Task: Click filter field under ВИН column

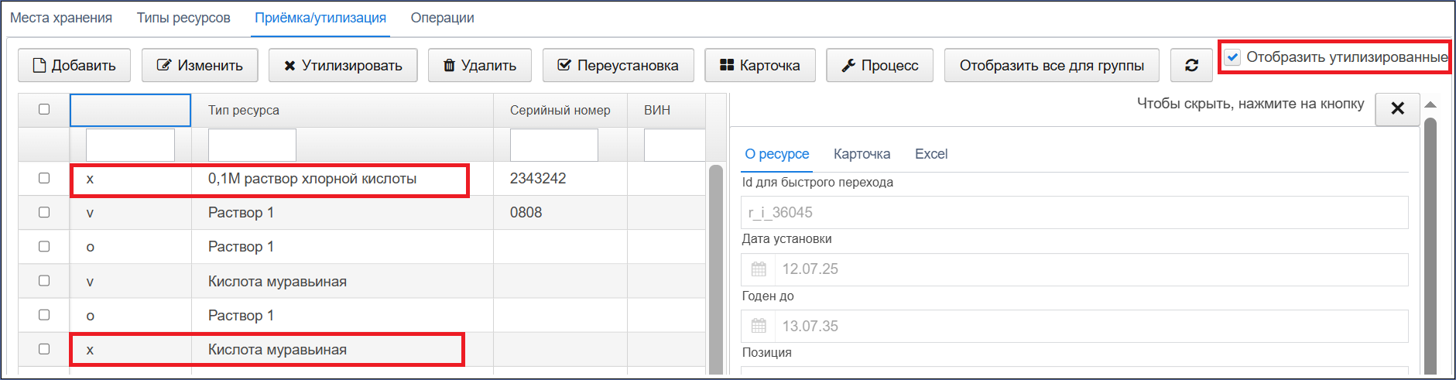Action: pyautogui.click(x=674, y=145)
